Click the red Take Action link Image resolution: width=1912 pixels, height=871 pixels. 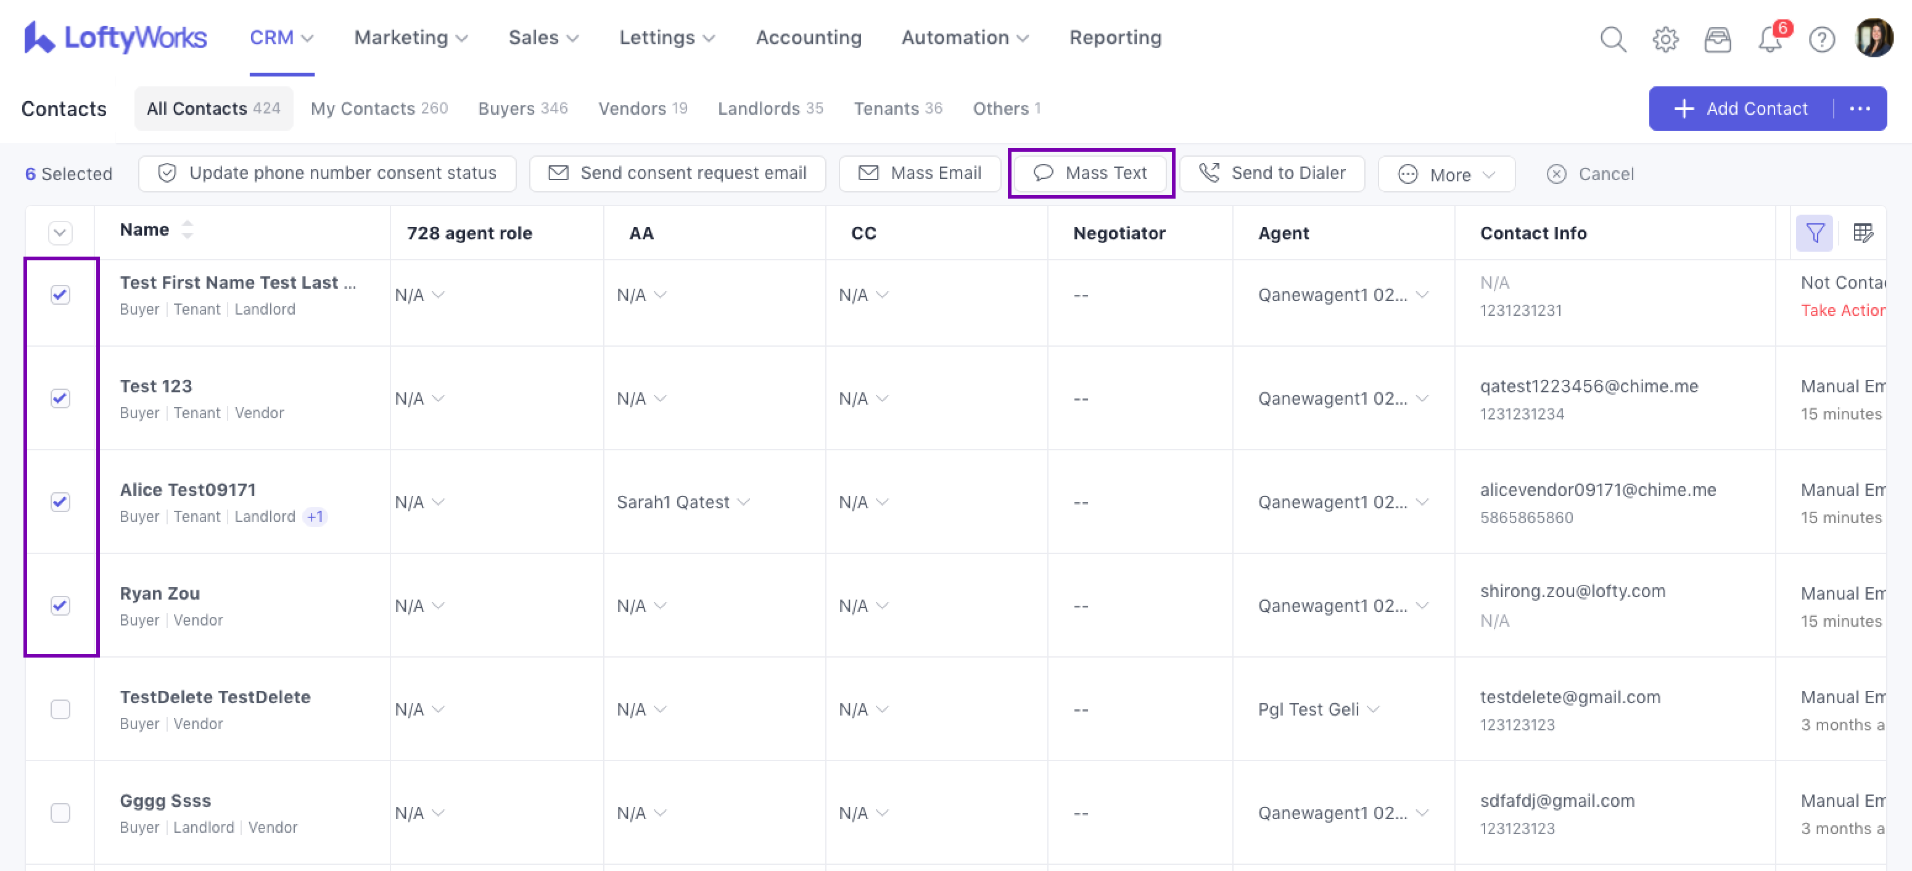(1842, 310)
